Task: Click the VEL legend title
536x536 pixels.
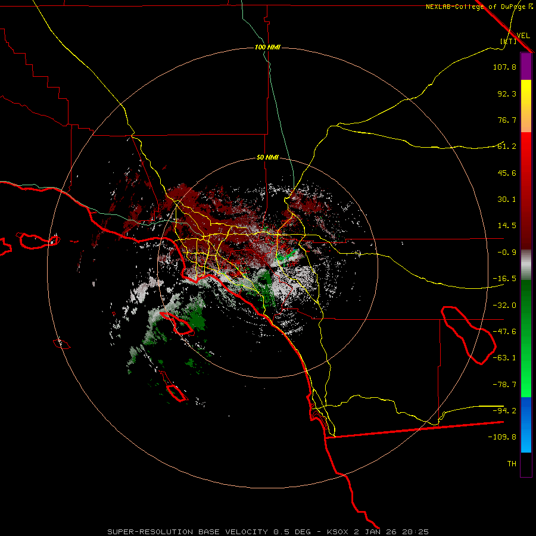Action: tap(523, 36)
